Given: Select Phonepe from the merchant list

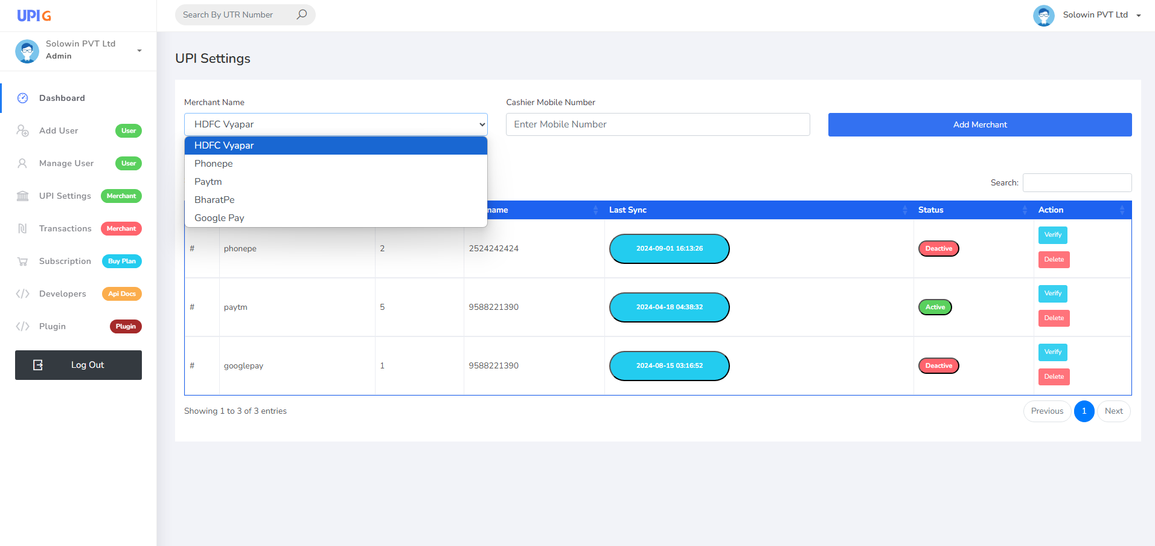Looking at the screenshot, I should tap(336, 164).
